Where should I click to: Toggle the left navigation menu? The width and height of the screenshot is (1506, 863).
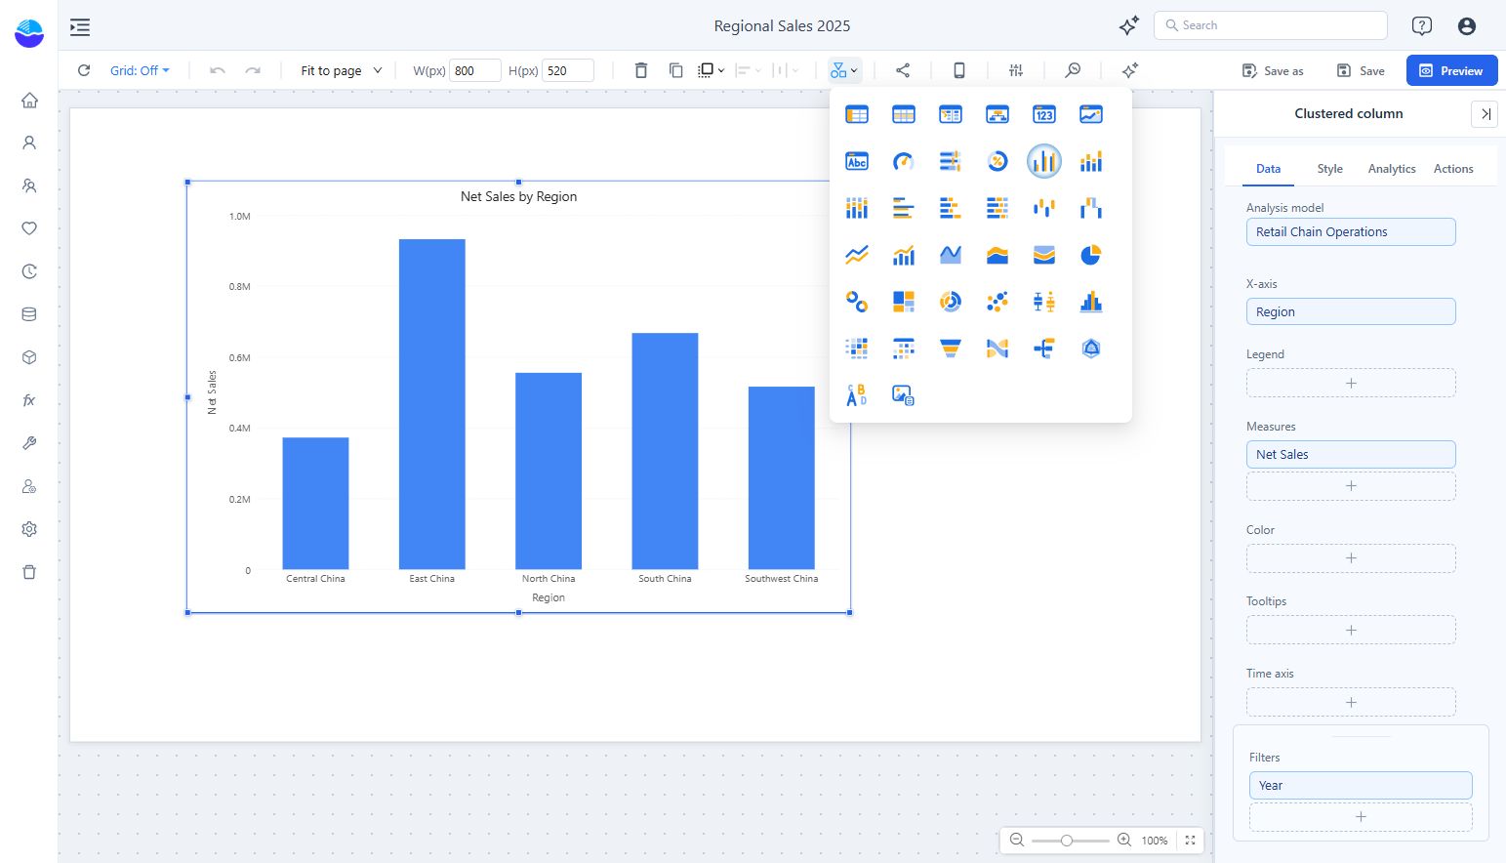[x=80, y=26]
